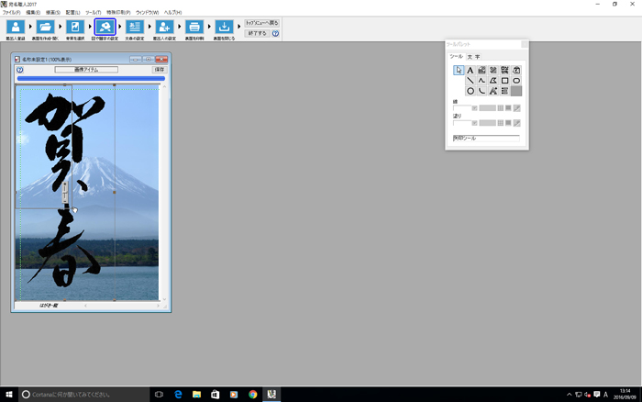Image resolution: width=642 pixels, height=402 pixels.
Task: Select the arrow selection tool in palette
Action: [x=459, y=70]
